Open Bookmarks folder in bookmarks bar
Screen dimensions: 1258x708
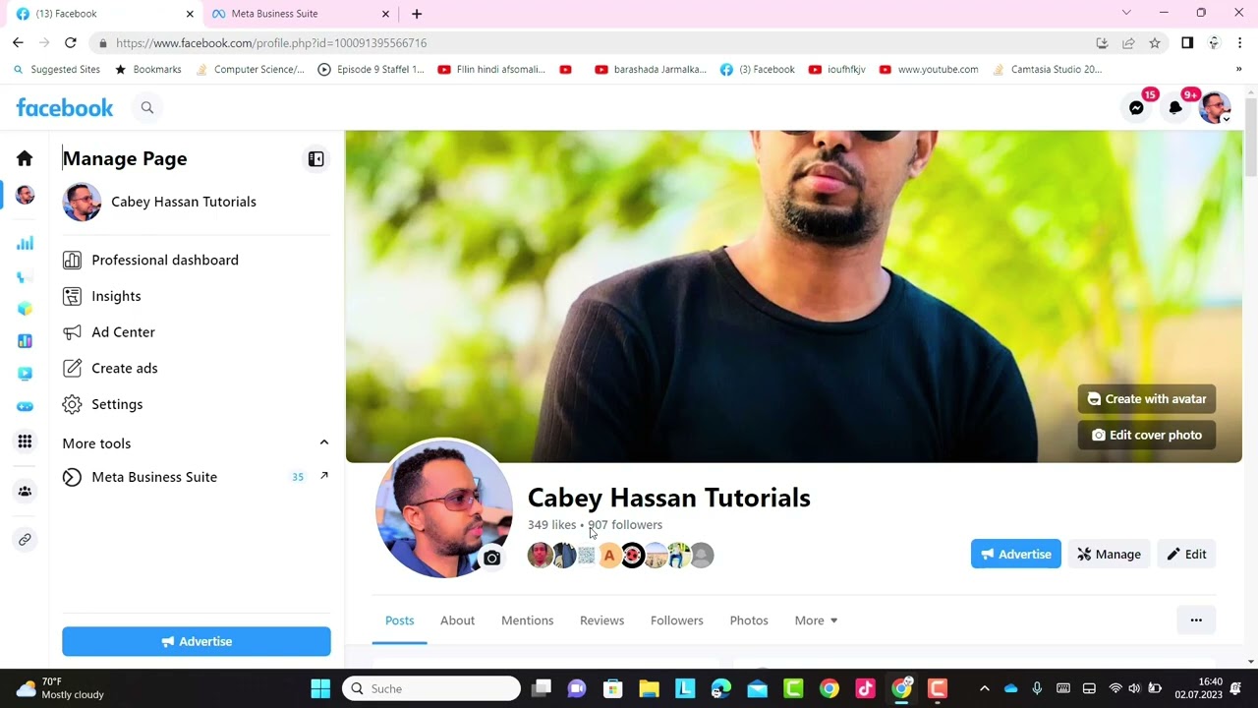pos(147,70)
